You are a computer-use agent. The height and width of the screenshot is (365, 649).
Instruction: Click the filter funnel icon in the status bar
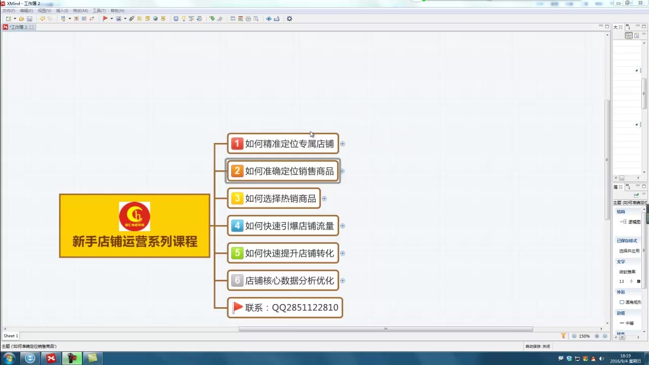coord(563,336)
